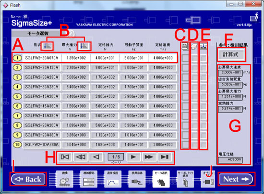Screen dimensions: 264x194
Task: Jump to last page of motor list
Action: click(x=165, y=157)
